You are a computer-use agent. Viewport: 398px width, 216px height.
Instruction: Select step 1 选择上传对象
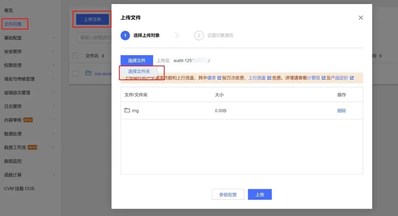140,35
